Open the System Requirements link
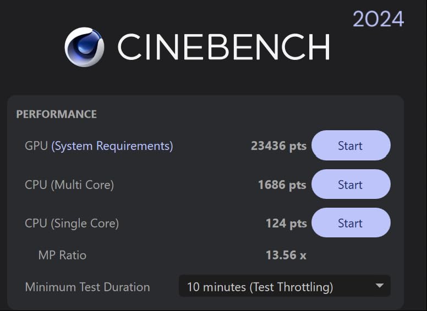 coord(112,146)
